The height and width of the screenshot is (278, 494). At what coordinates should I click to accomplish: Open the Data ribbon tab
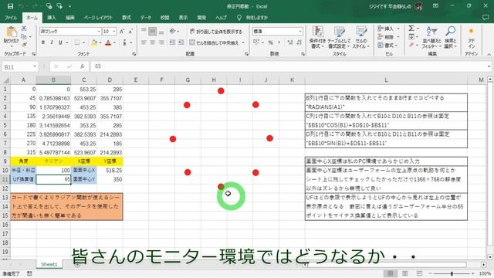(145, 18)
